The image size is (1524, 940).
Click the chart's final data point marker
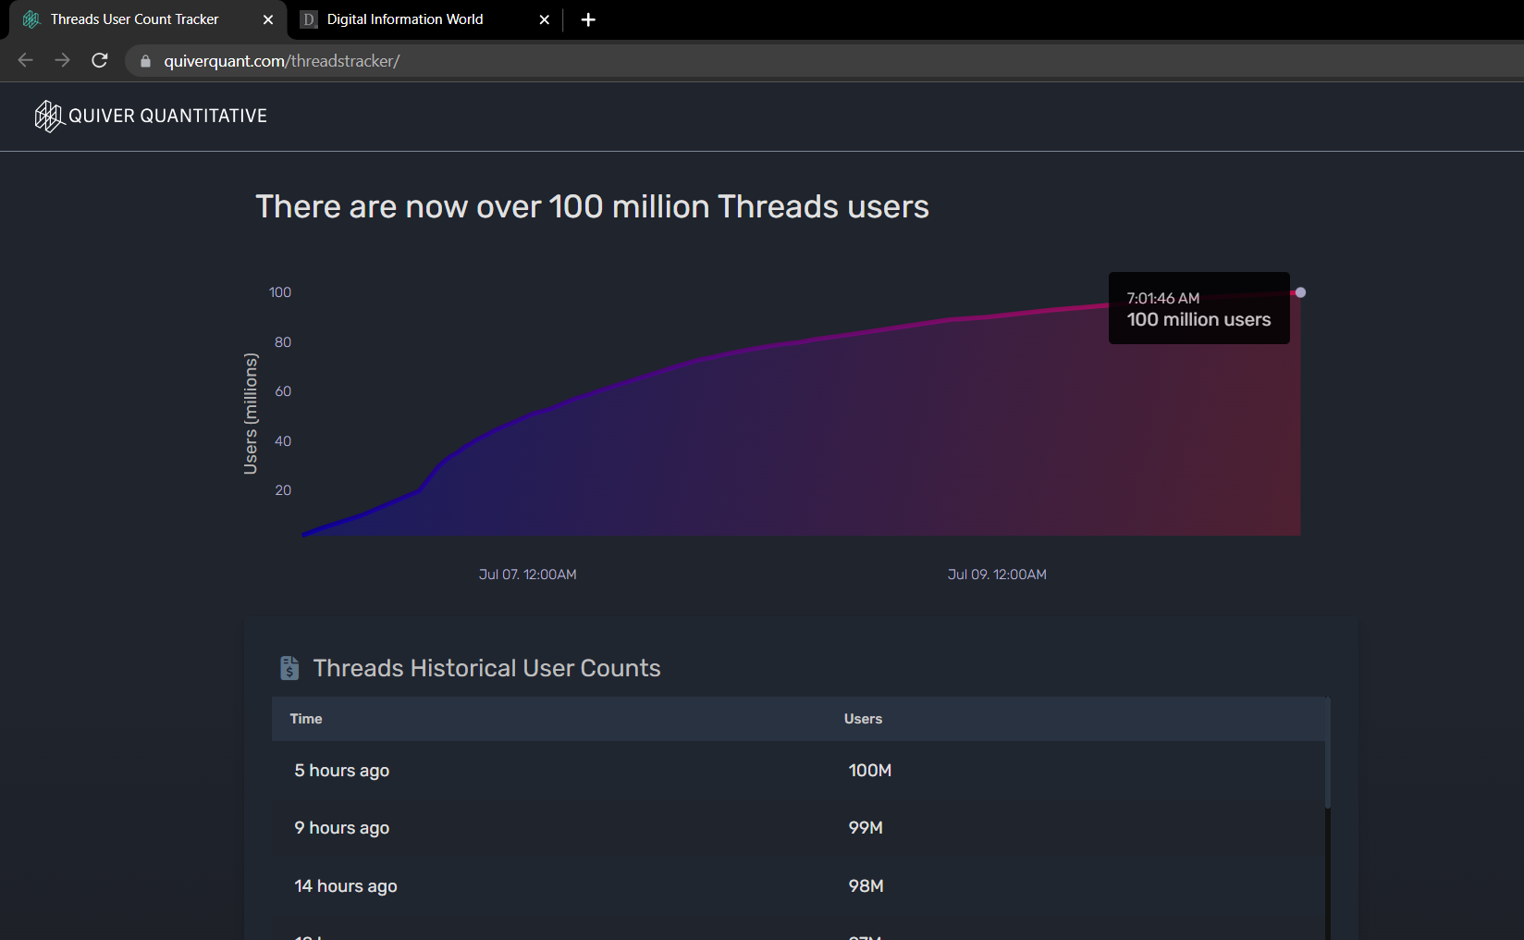pos(1300,292)
